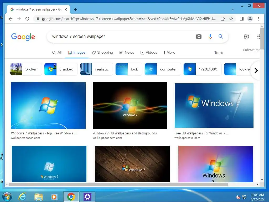The image size is (269, 202).
Task: Switch to the Shopping tab
Action: pyautogui.click(x=102, y=53)
